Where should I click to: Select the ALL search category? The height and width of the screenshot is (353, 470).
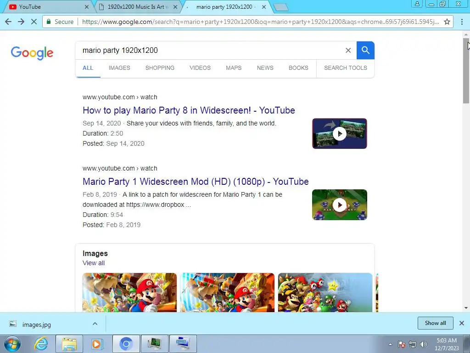[x=88, y=68]
